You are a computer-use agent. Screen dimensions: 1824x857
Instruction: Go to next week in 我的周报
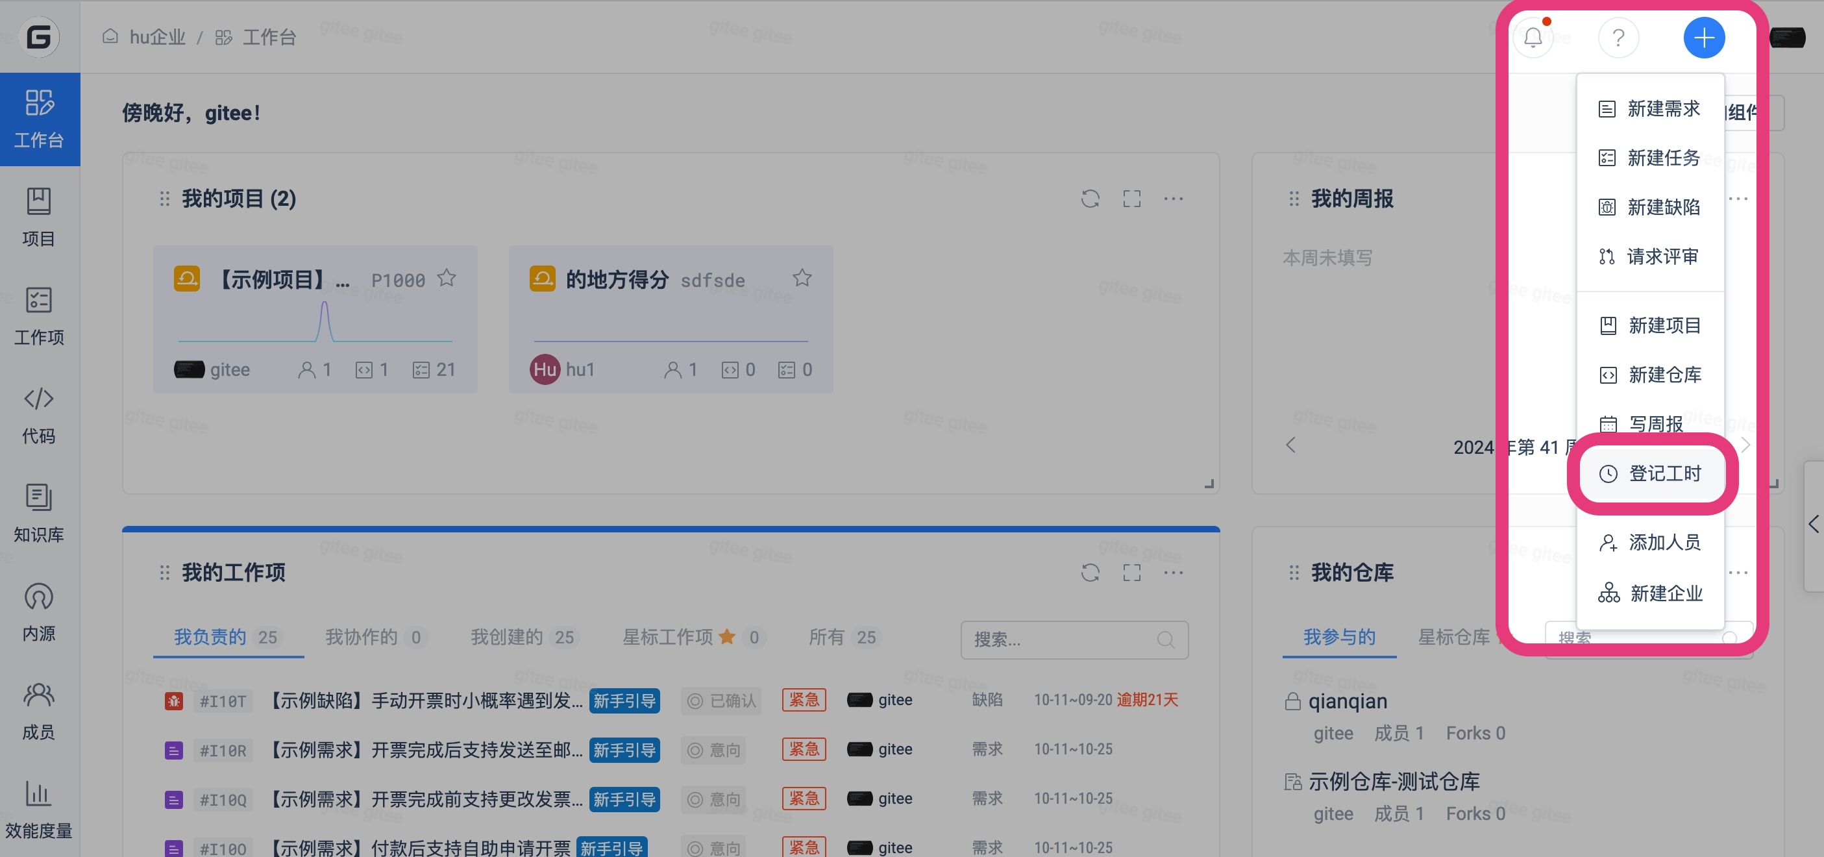[1745, 445]
